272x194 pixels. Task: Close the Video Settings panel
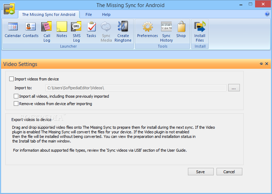(x=267, y=64)
